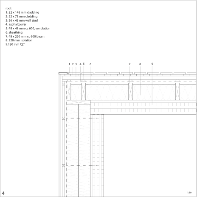Select legend line 1: 22 x 148 mm cladding

(23, 12)
